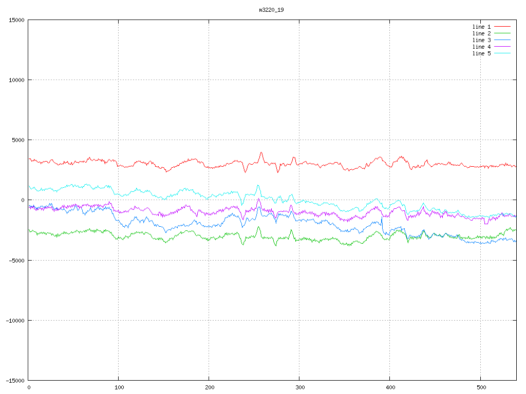Screen dimensions: 526x394
Task: Click the -10000 y-axis label
Action: point(15,321)
